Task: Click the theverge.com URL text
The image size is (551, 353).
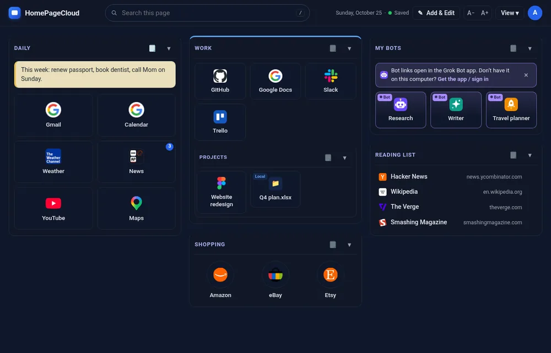Action: (506, 207)
